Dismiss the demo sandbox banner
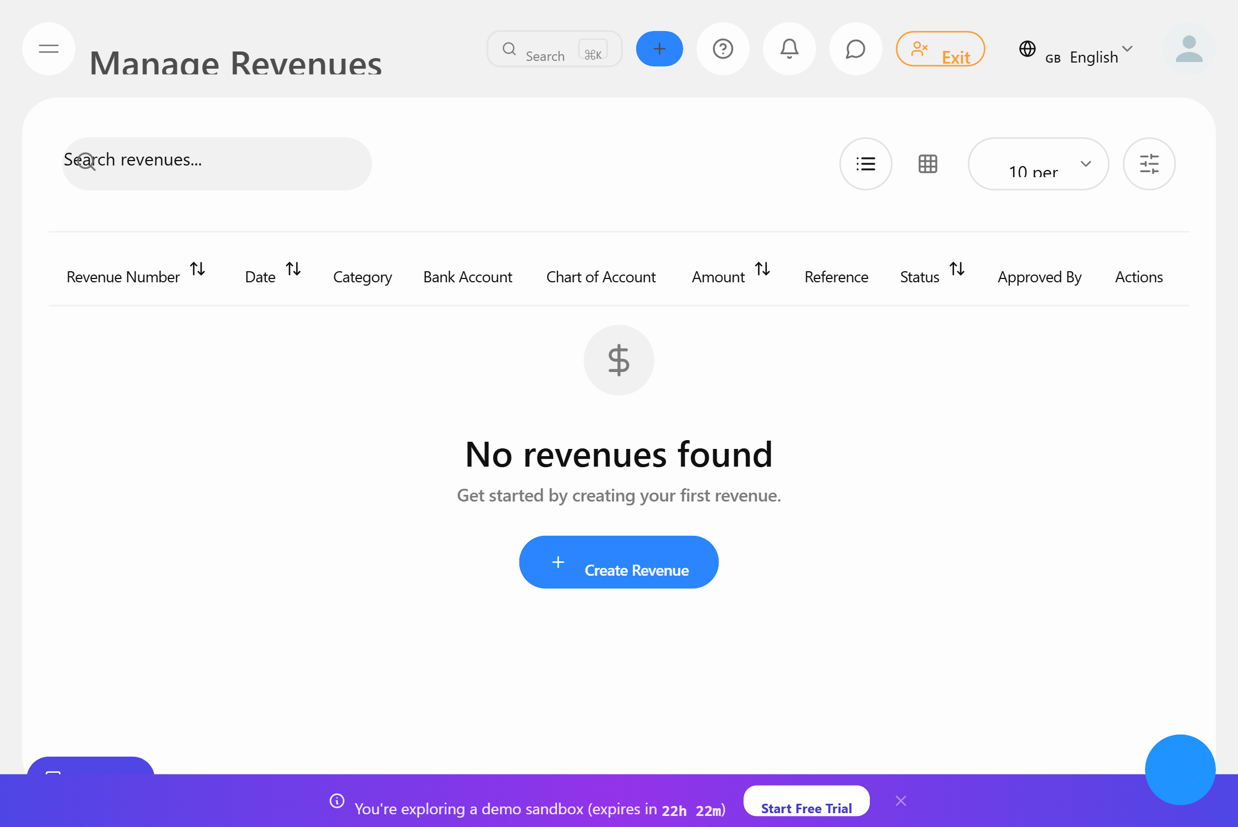1238x827 pixels. tap(901, 800)
